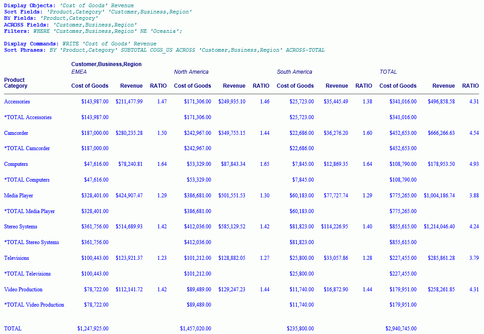Screen dimensions: 484x334
Task: Select the Televisions category link
Action: [17, 258]
